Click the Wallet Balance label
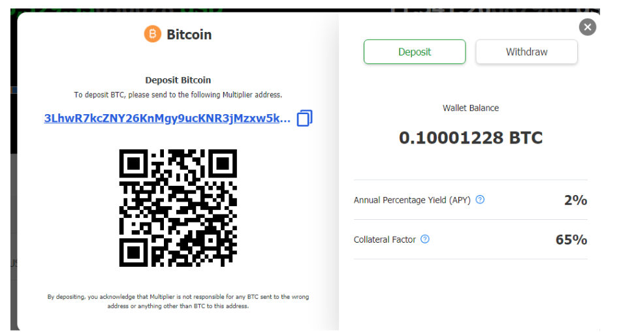The width and height of the screenshot is (619, 332). click(x=471, y=108)
